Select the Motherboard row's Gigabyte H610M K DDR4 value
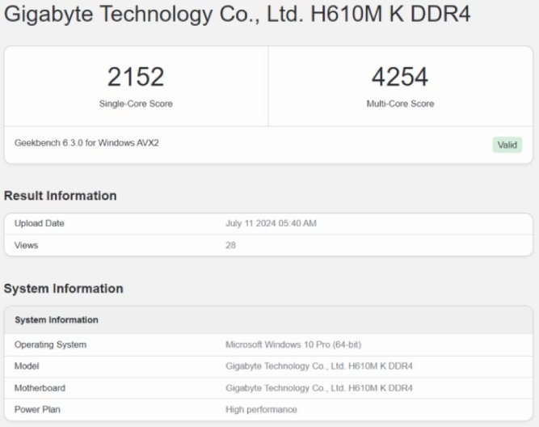 coord(319,388)
